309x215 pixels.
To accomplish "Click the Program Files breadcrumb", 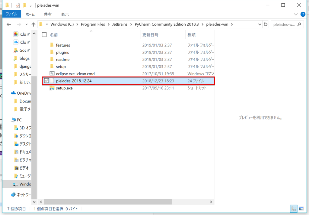I will point(93,24).
